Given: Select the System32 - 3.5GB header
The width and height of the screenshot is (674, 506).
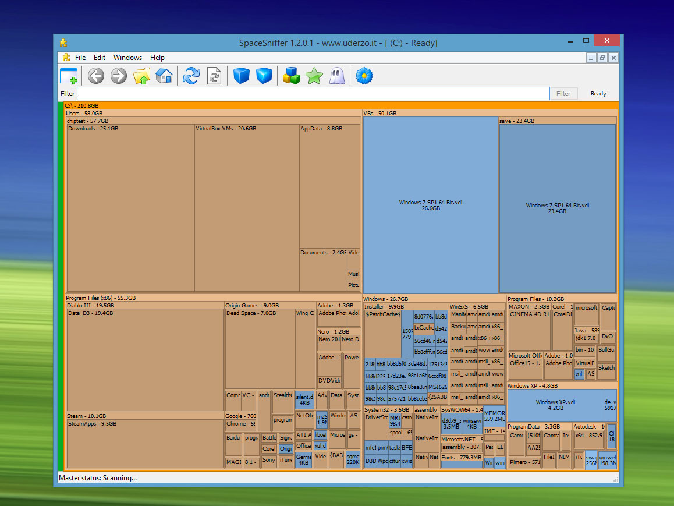Looking at the screenshot, I should [389, 410].
